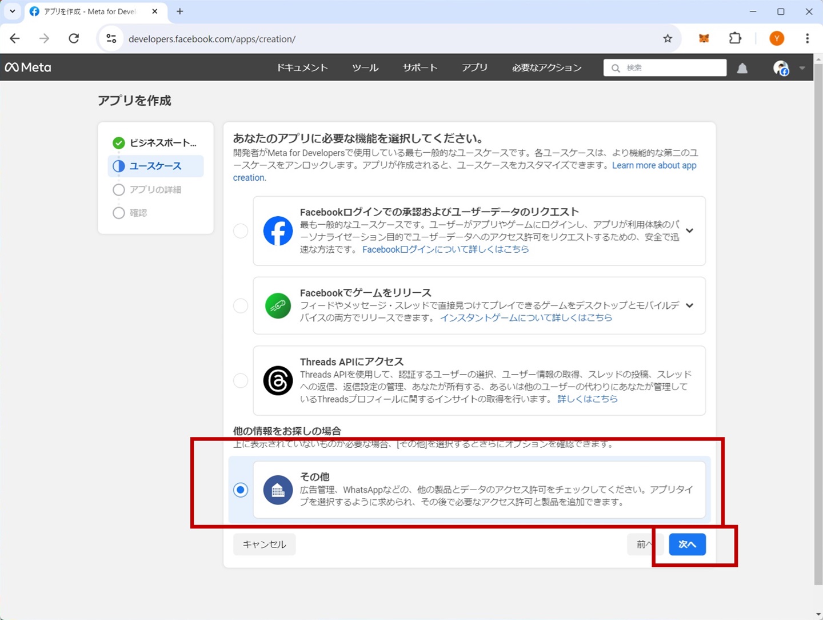The image size is (823, 620).
Task: Click the browser extensions puzzle icon
Action: [x=735, y=38]
